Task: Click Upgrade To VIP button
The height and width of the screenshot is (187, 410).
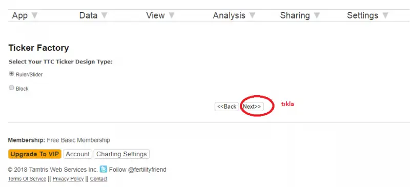Action: [35, 154]
